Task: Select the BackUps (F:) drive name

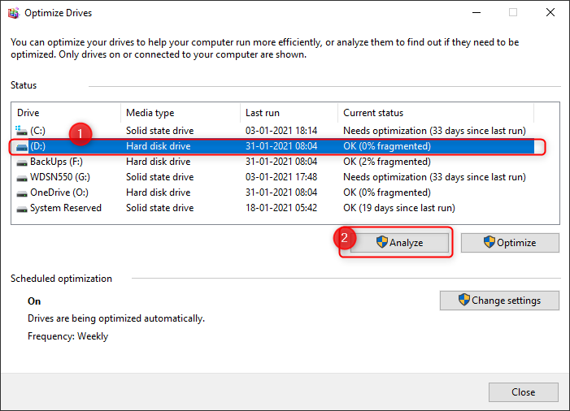Action: 56,162
